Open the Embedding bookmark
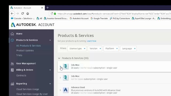 [164, 18]
